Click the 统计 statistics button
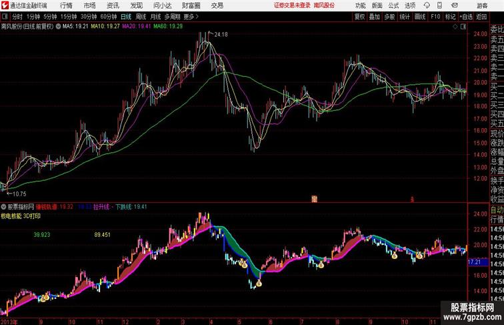Image resolution: width=504 pixels, height=325 pixels. 405,17
